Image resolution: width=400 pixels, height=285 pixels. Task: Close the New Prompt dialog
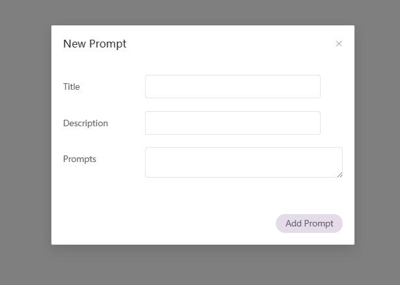[339, 44]
